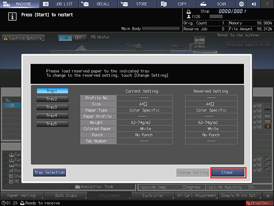Turn PB Heater ON
Image resolution: width=274 pixels, height=206 pixels.
pyautogui.click(x=65, y=38)
